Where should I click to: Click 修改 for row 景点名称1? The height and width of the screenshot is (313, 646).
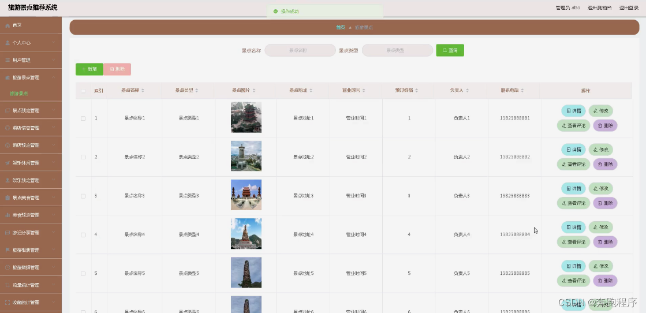coord(600,111)
